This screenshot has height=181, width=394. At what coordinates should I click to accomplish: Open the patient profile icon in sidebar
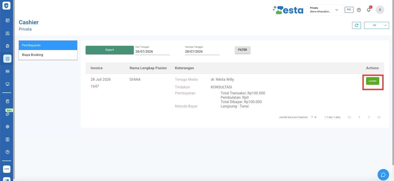[x=8, y=33]
